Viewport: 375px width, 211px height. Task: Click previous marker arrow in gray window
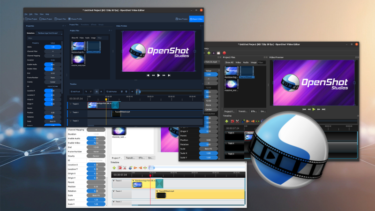[248, 121]
